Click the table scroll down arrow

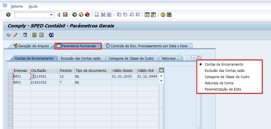coord(161,81)
